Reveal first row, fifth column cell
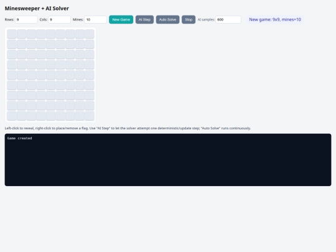 point(50,34)
